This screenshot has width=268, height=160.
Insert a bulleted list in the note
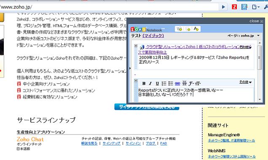pos(171,83)
